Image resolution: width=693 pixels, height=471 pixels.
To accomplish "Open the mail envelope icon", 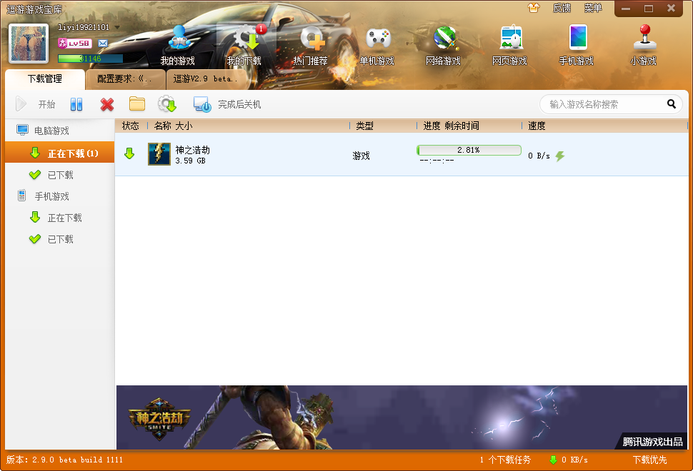I will click(103, 43).
